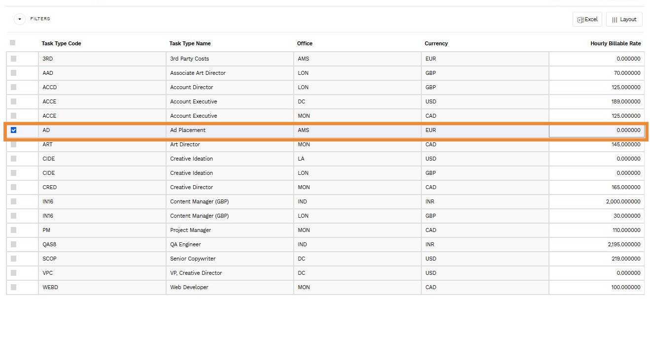Screen dimensions: 650x363
Task: Sort by Currency column header
Action: tap(436, 43)
